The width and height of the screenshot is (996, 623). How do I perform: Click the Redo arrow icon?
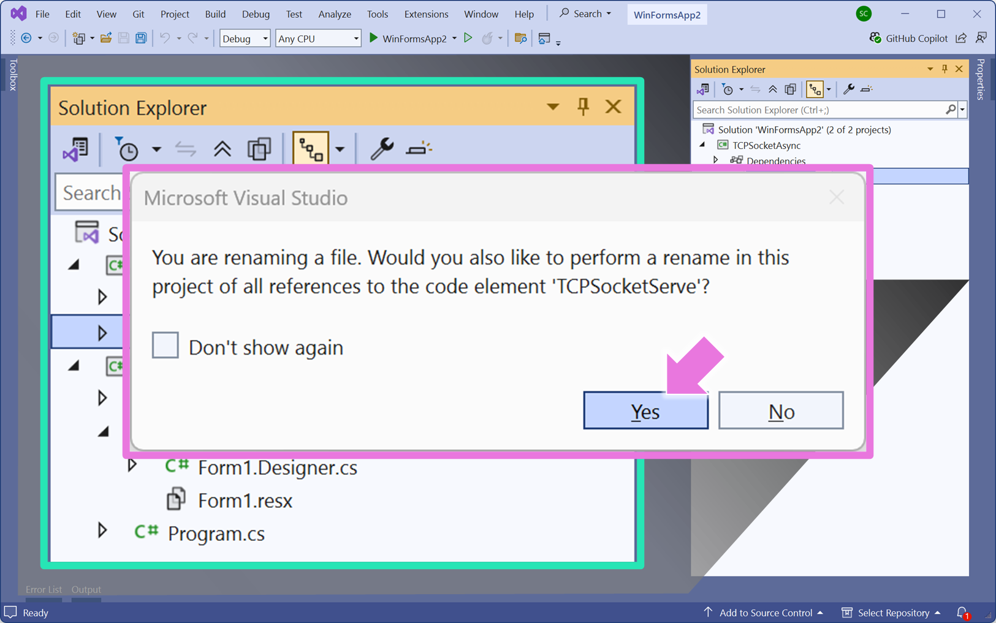point(192,38)
